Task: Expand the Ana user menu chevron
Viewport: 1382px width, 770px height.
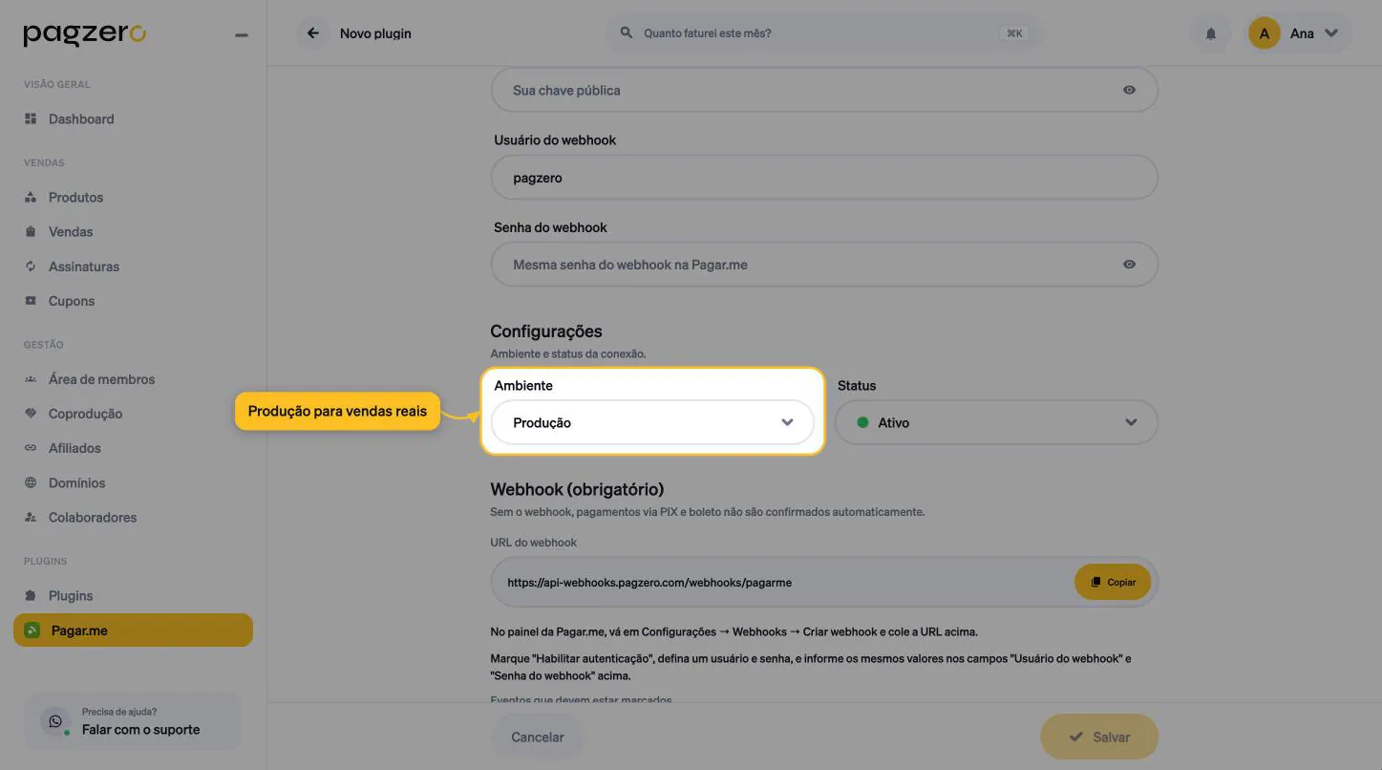Action: click(1332, 33)
